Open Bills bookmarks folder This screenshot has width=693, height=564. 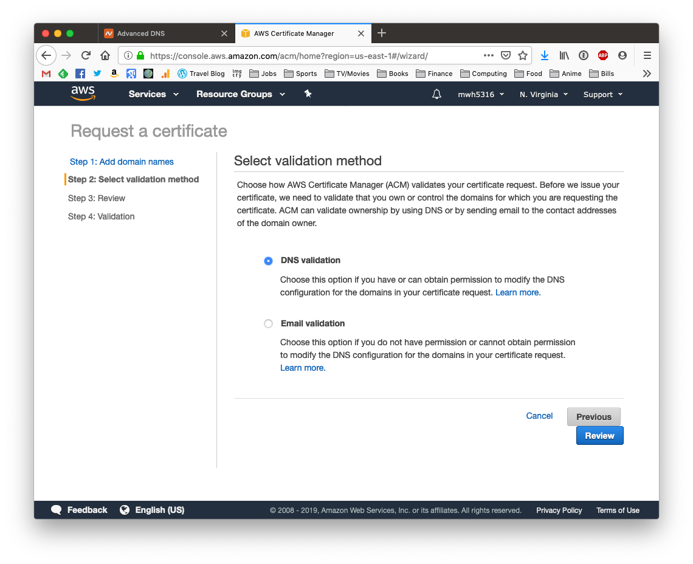click(602, 74)
